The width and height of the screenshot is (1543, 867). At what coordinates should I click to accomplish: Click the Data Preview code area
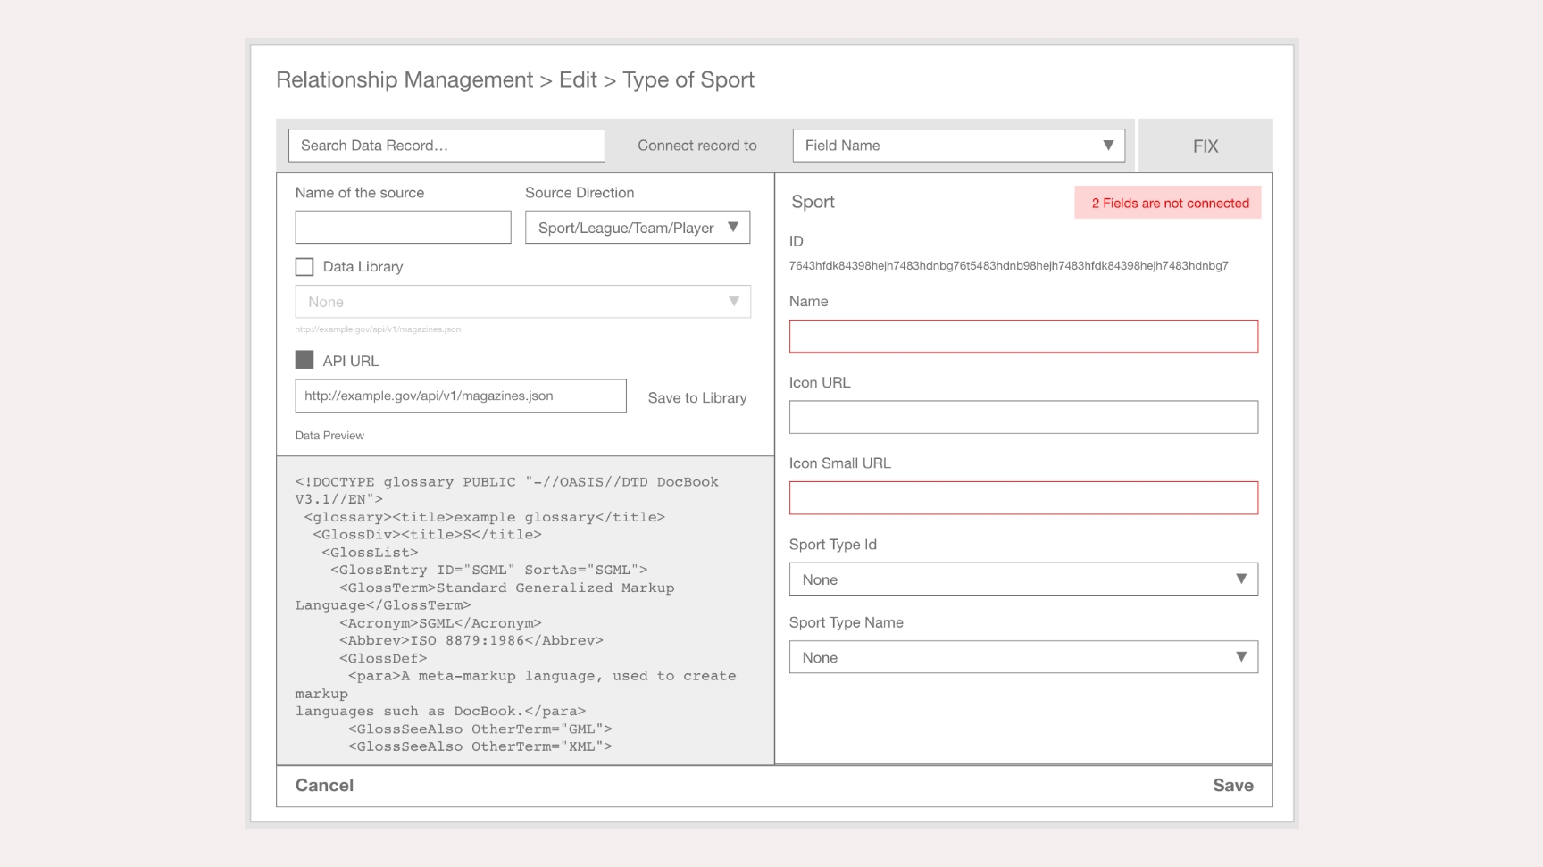point(525,611)
